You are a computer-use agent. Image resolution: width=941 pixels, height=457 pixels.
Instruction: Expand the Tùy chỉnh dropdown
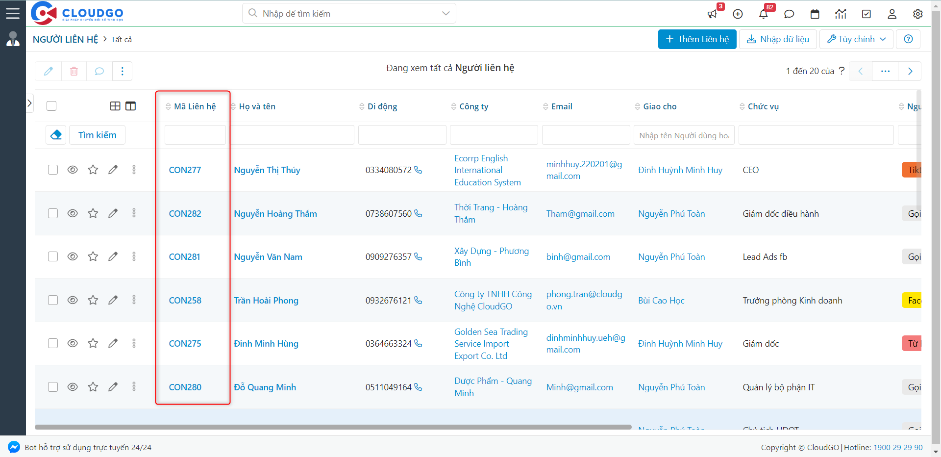tap(856, 39)
